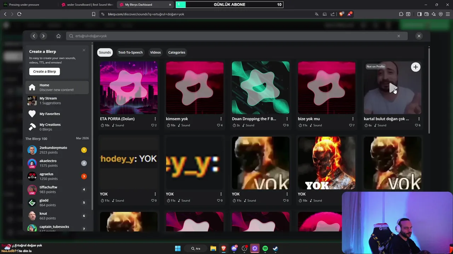Image resolution: width=453 pixels, height=254 pixels.
Task: Reload the page in browser toolbar
Action: (19, 14)
